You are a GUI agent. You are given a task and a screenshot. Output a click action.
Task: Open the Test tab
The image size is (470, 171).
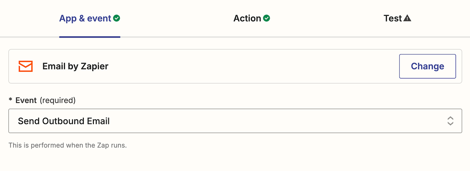pos(393,18)
